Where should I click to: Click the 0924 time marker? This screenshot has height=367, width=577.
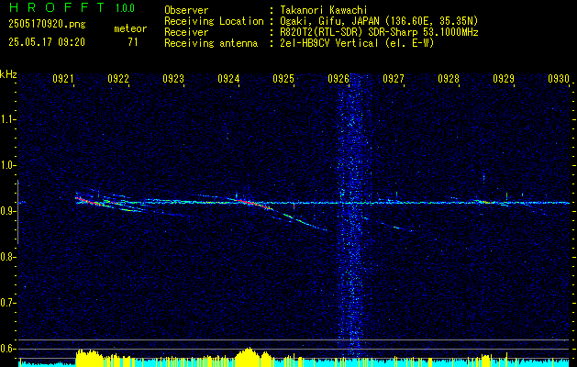coord(228,78)
